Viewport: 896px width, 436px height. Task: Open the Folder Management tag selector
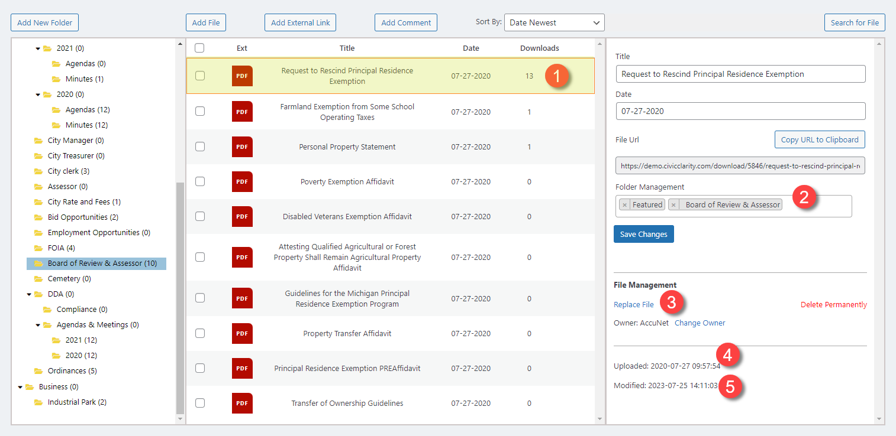click(x=733, y=206)
